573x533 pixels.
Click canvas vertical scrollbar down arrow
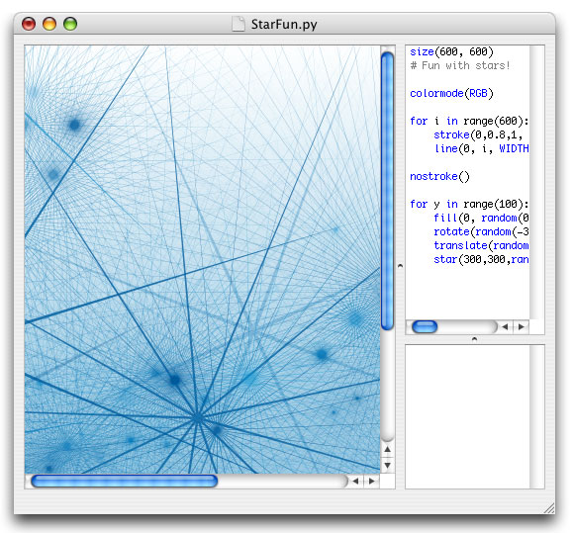coord(387,466)
